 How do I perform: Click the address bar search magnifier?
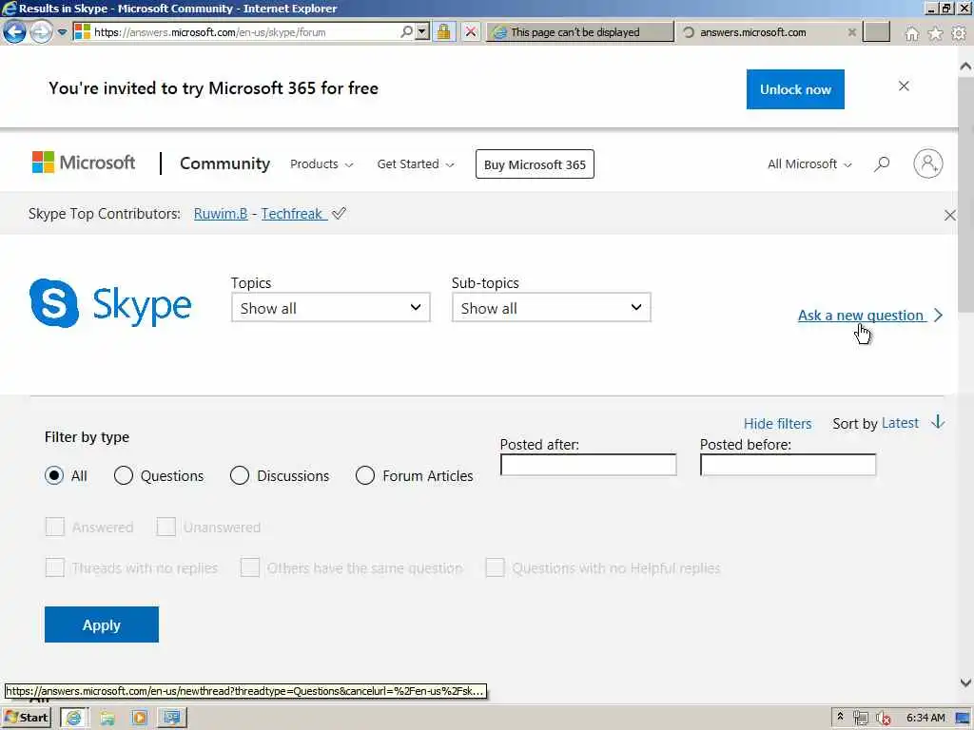tap(406, 31)
